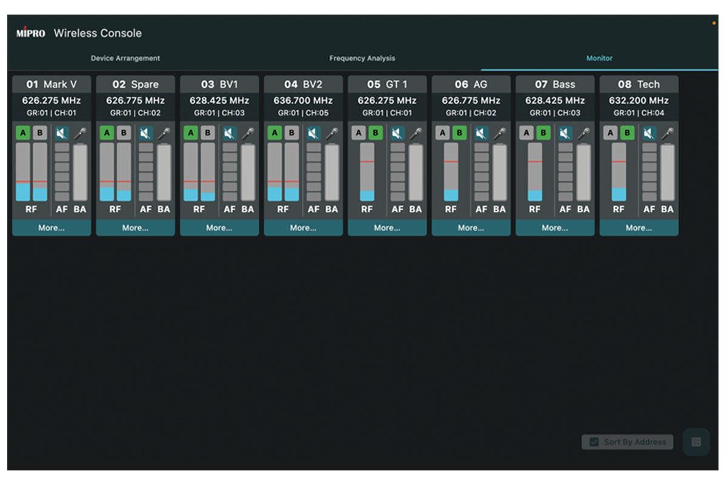727x485 pixels.
Task: Toggle antenna B indicator on BV1
Action: pyautogui.click(x=208, y=133)
